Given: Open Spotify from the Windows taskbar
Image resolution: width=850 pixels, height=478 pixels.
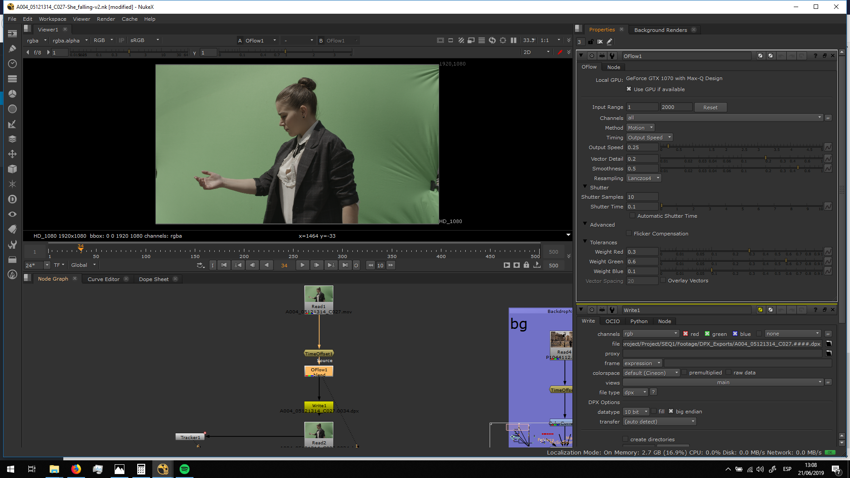Looking at the screenshot, I should [x=185, y=469].
